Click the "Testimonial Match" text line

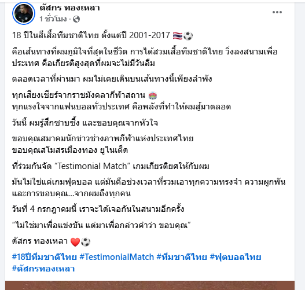(111, 166)
